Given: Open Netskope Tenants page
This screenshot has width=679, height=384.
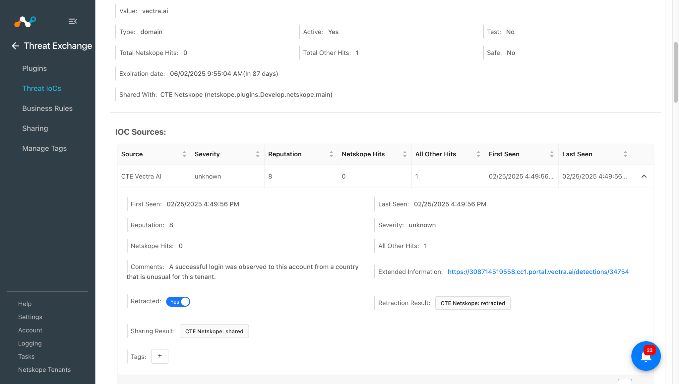Looking at the screenshot, I should (44, 370).
